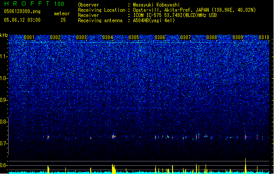The width and height of the screenshot is (274, 174).
Task: Click the 0303 time marker
Action: [81, 37]
